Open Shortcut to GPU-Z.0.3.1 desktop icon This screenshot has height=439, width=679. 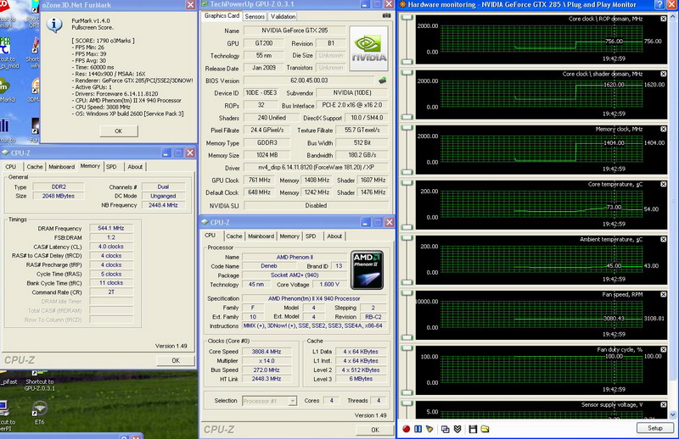(x=39, y=381)
